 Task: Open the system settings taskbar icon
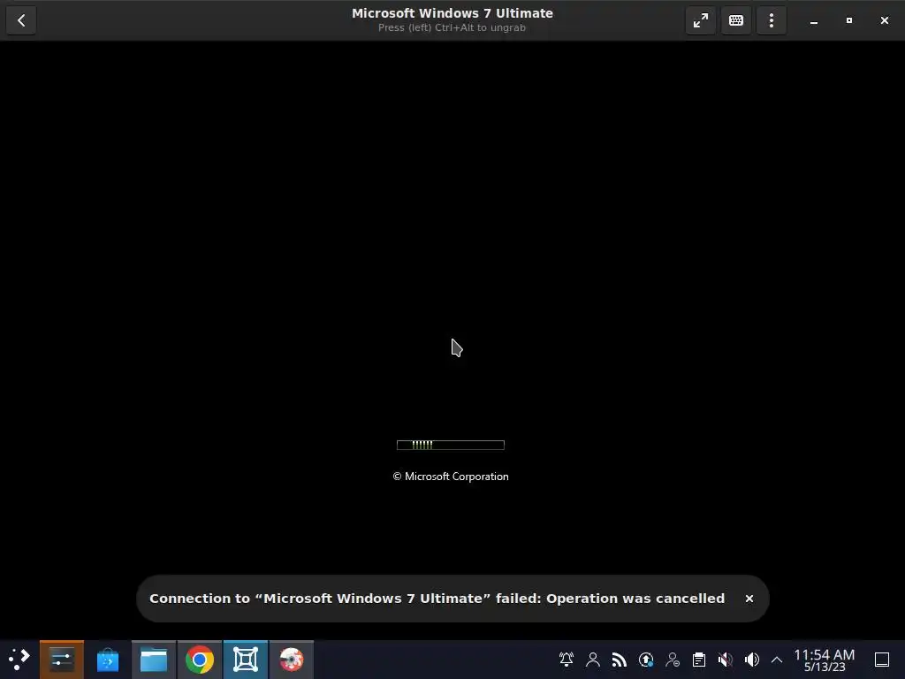[62, 660]
